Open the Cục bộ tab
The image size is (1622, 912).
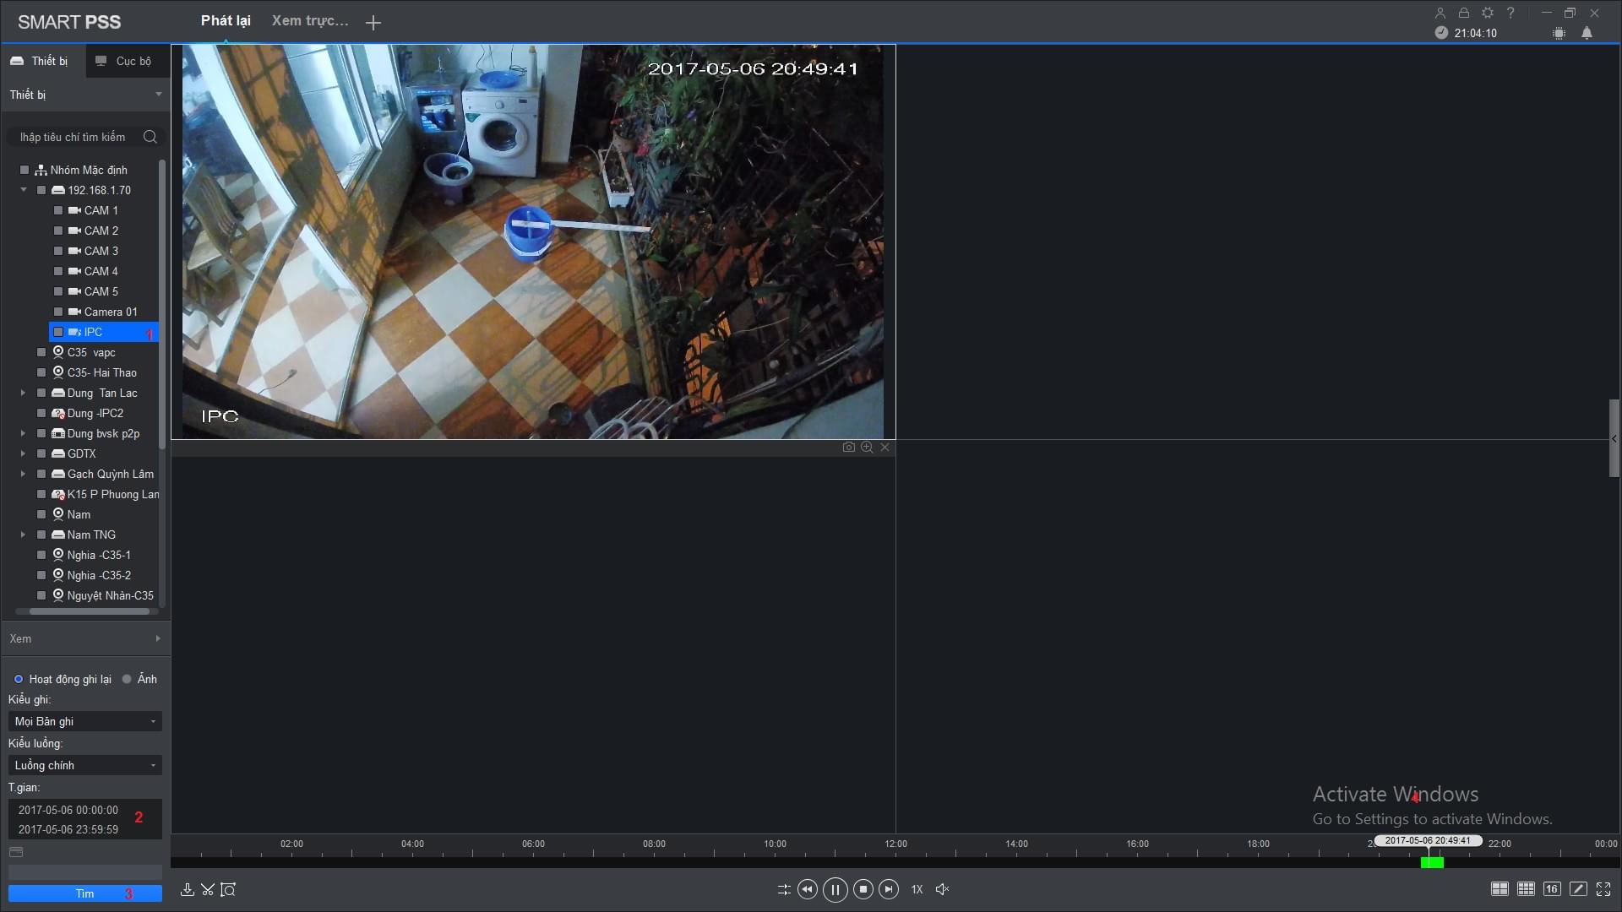pos(124,61)
